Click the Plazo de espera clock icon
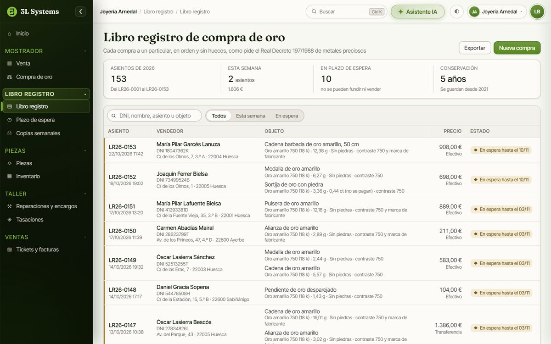Viewport: 551px width, 344px height. point(10,120)
